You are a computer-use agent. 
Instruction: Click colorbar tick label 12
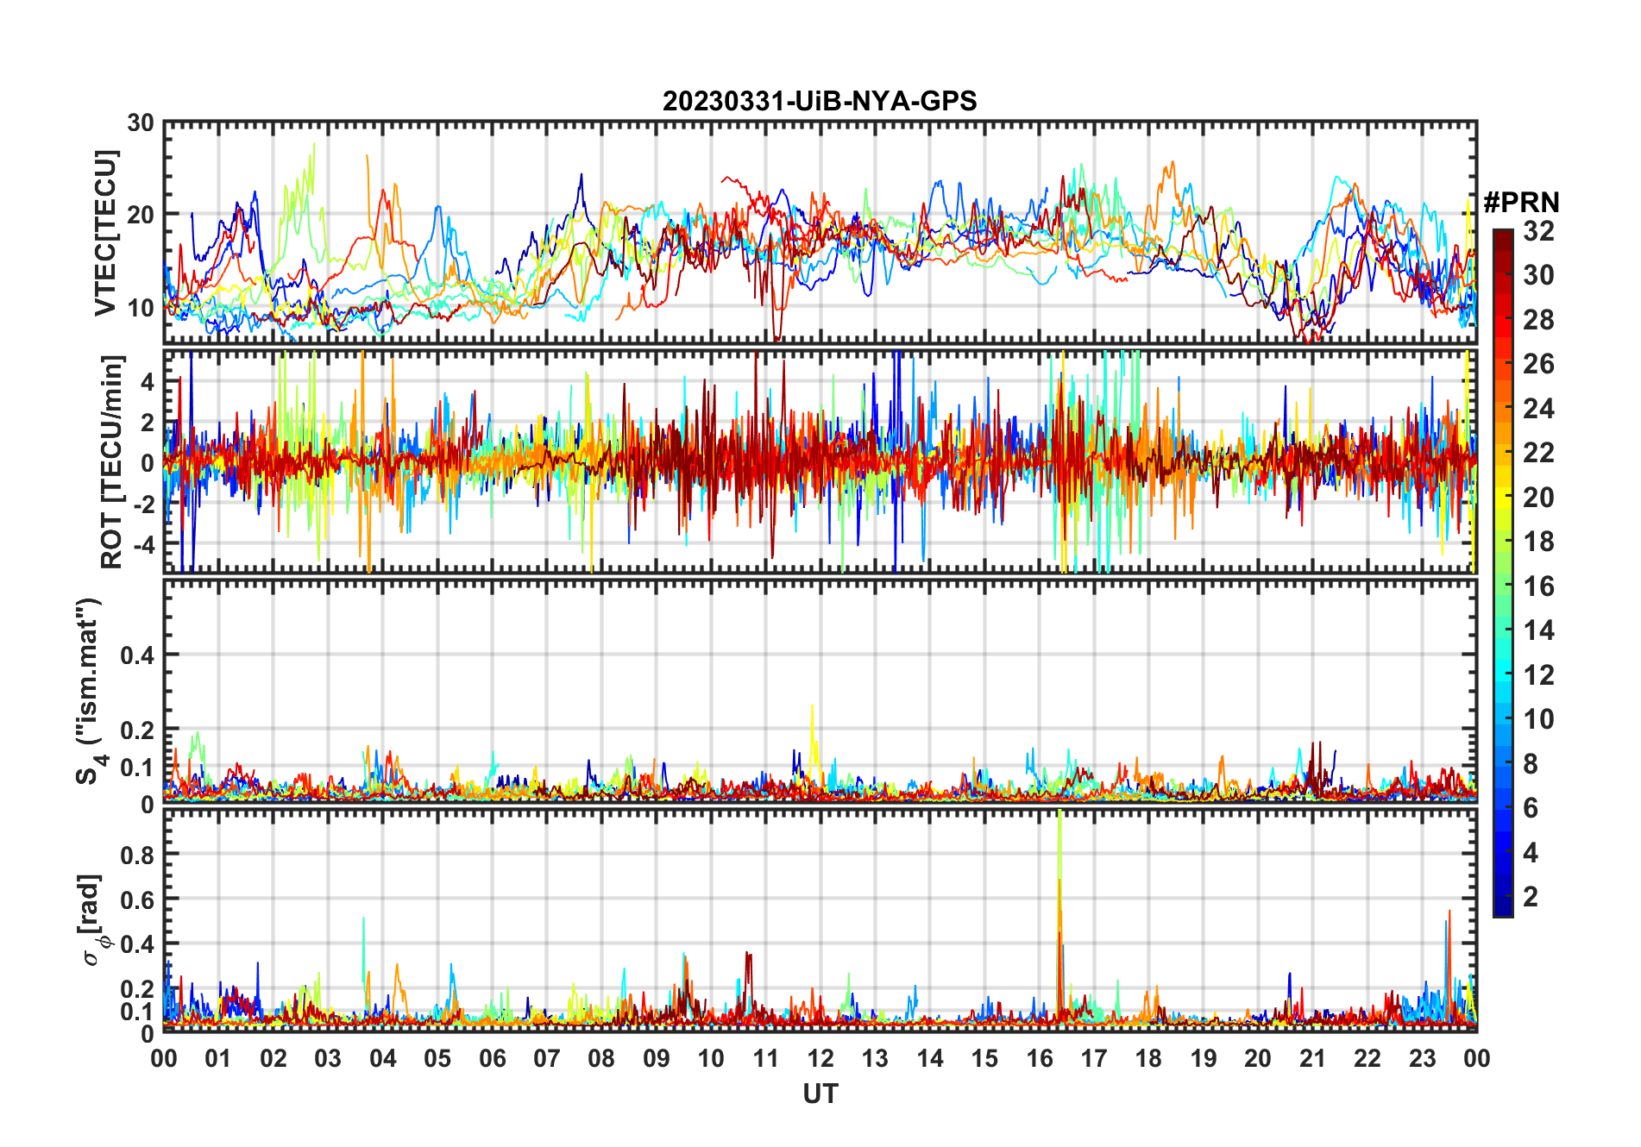pyautogui.click(x=1538, y=675)
